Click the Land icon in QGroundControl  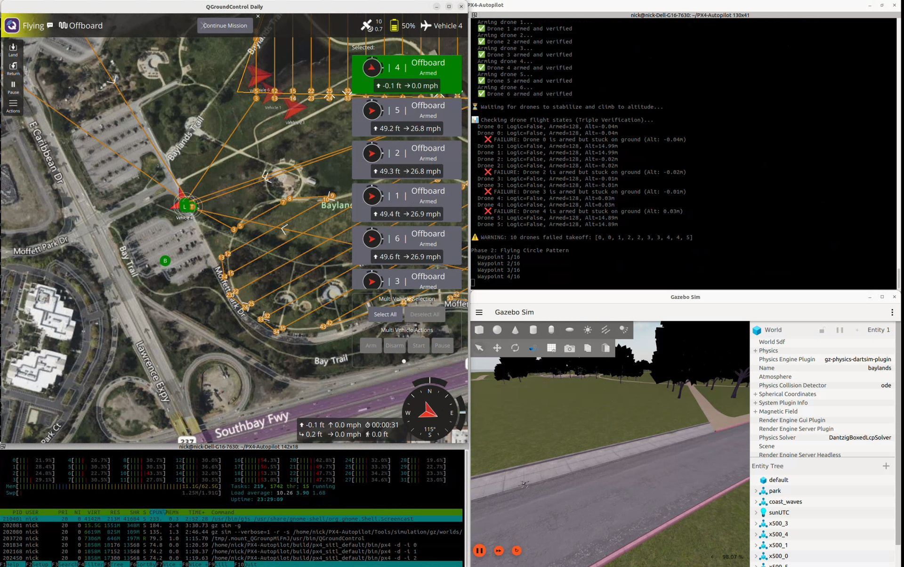(13, 49)
